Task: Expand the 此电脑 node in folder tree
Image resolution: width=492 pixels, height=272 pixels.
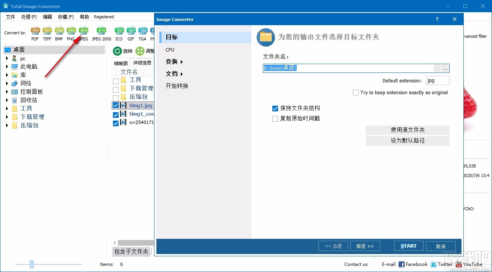Action: [7, 66]
